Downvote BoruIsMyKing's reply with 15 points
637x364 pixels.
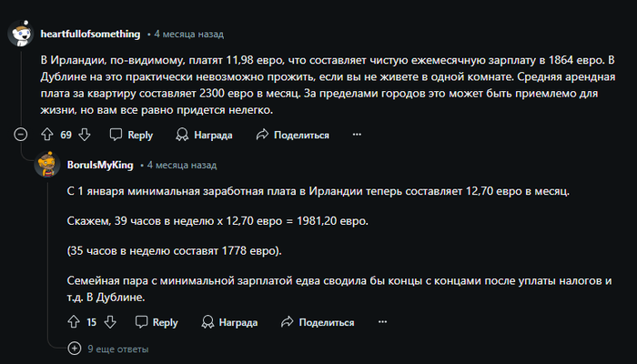tap(110, 322)
